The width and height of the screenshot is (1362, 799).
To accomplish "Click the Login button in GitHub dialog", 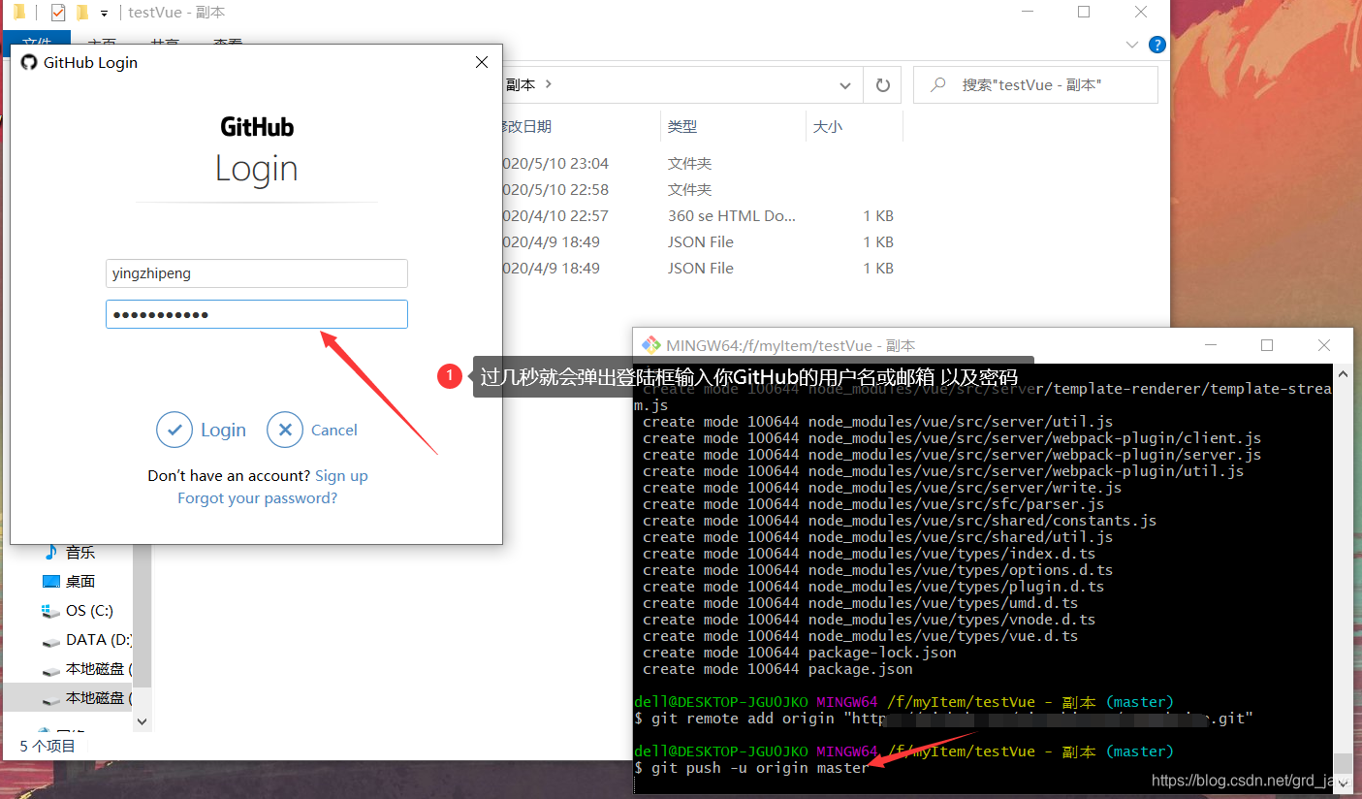I will point(202,430).
